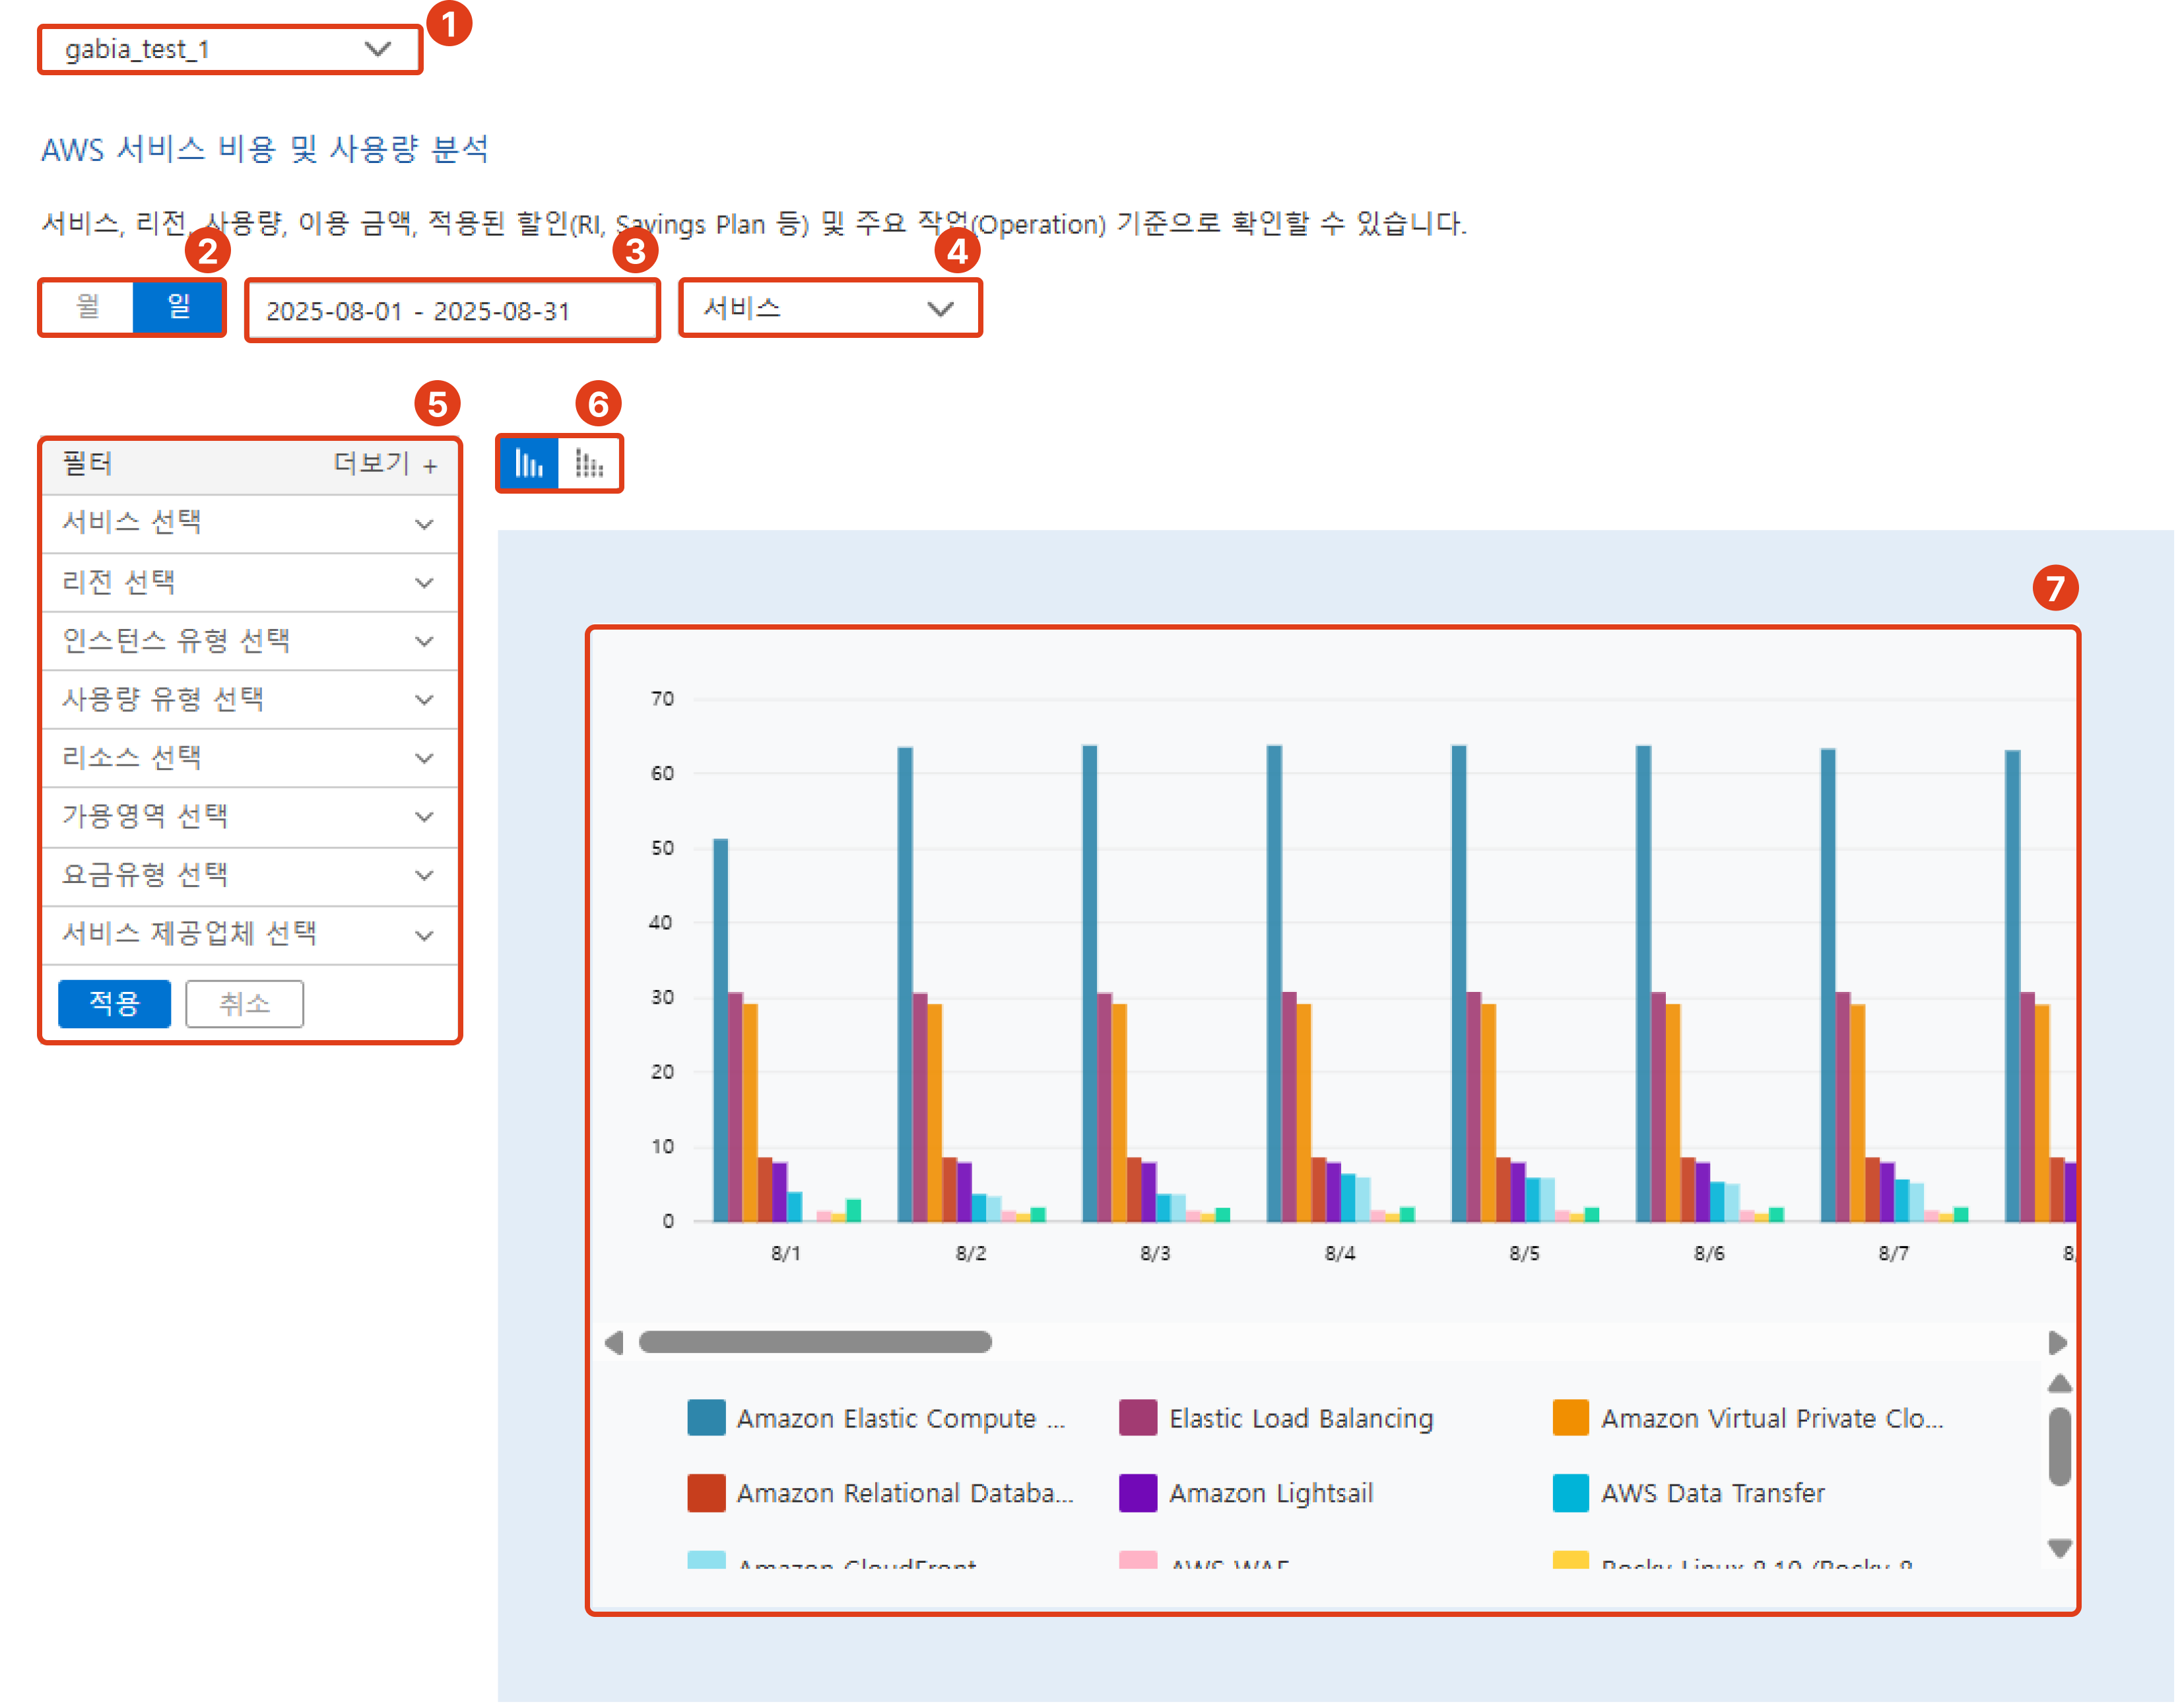Expand the 인스턴스 유형 선택 filter

click(x=249, y=640)
